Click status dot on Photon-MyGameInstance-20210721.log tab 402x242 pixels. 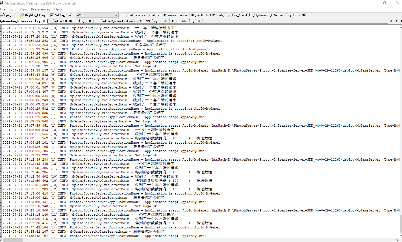165,21
